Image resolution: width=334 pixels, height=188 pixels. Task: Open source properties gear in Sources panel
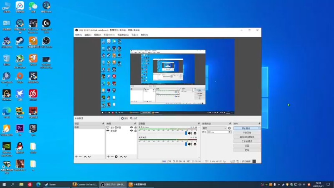pyautogui.click(x=116, y=157)
